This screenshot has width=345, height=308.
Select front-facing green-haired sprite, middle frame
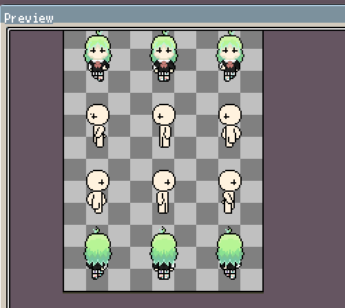tap(164, 56)
